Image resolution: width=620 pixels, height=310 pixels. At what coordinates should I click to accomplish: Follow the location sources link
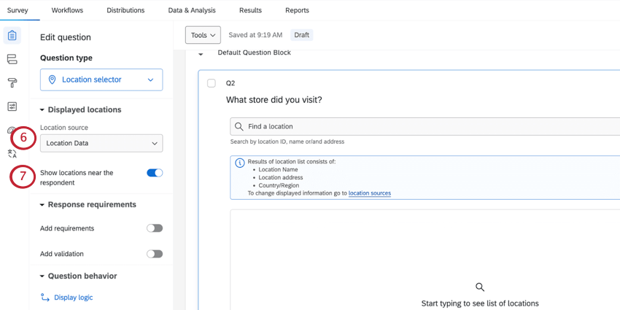pos(370,193)
